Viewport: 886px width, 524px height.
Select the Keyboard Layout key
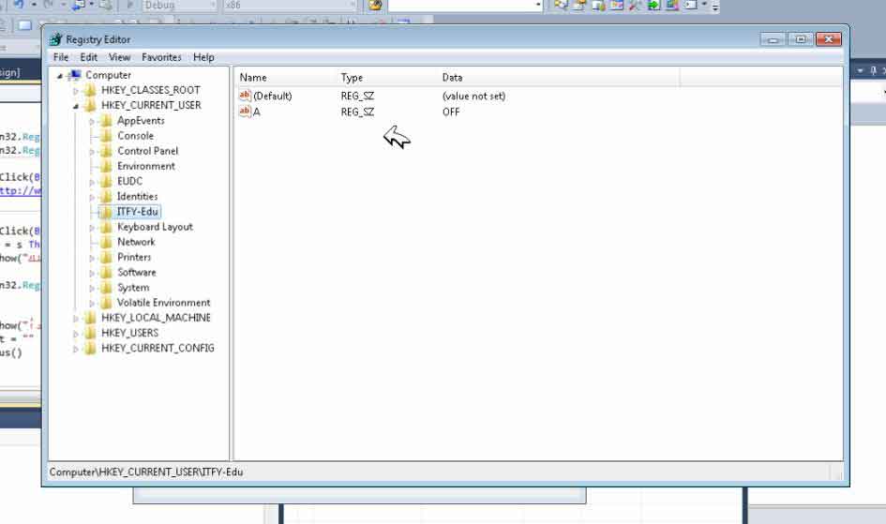155,227
